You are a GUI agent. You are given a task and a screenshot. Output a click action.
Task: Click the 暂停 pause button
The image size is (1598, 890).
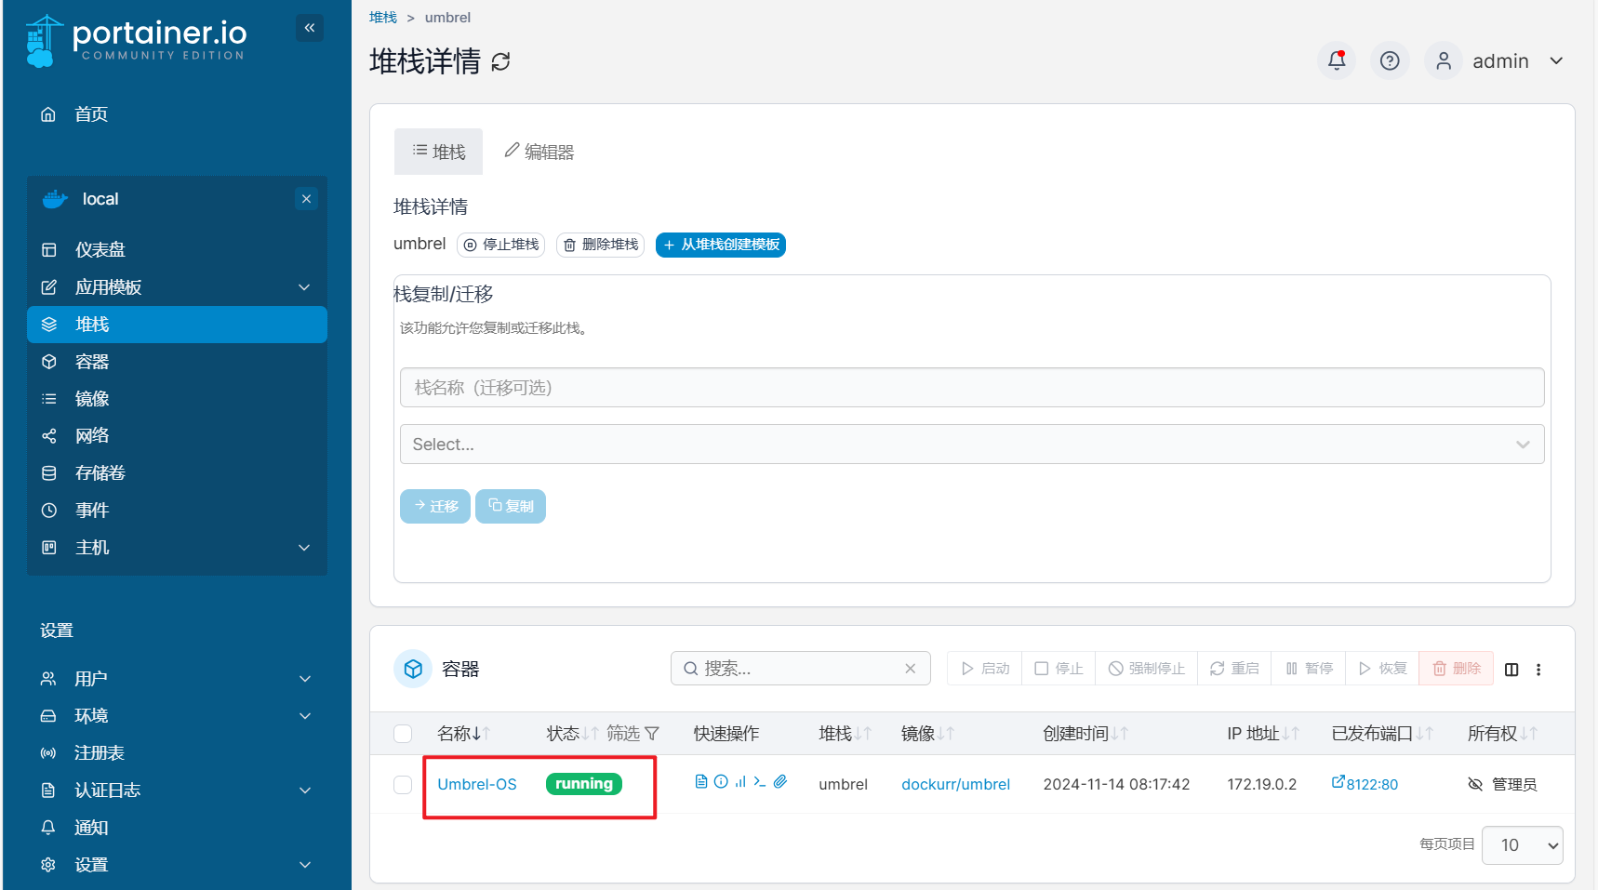(x=1309, y=669)
